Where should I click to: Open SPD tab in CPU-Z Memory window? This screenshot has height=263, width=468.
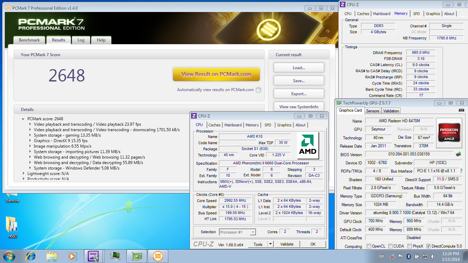pos(416,14)
